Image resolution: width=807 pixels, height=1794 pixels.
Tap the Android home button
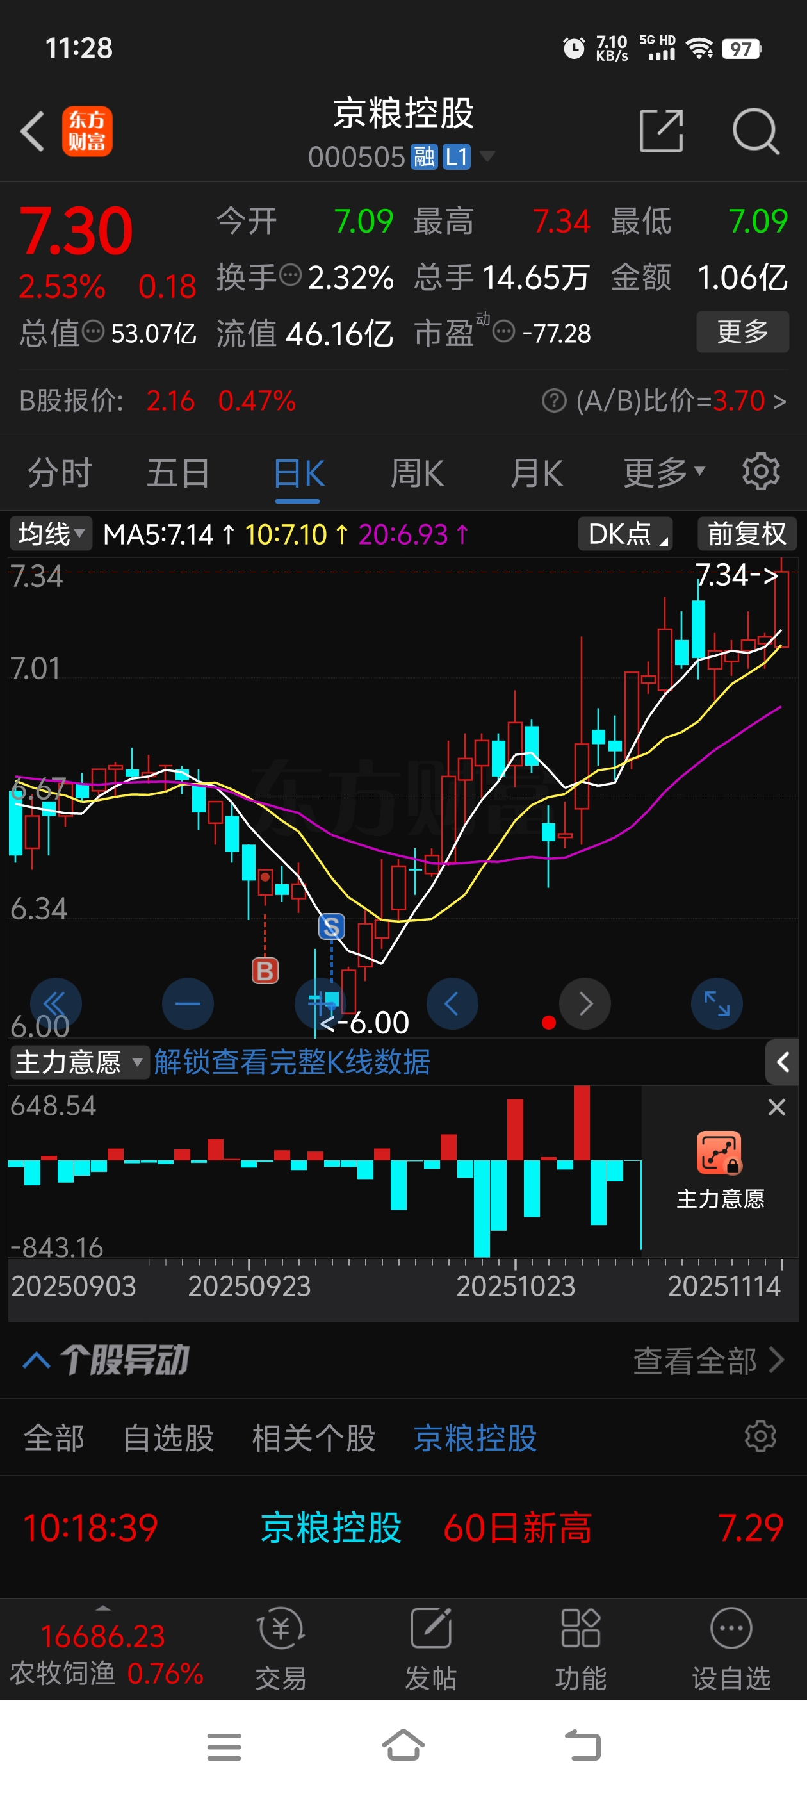pyautogui.click(x=403, y=1745)
